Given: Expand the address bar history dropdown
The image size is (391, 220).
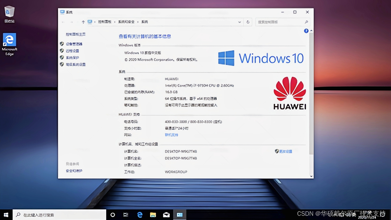Looking at the screenshot, I should click(x=239, y=22).
